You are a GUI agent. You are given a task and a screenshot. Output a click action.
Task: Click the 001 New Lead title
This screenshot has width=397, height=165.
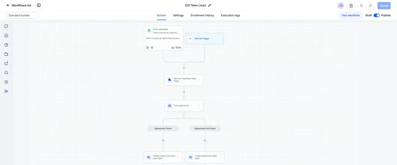pyautogui.click(x=195, y=5)
